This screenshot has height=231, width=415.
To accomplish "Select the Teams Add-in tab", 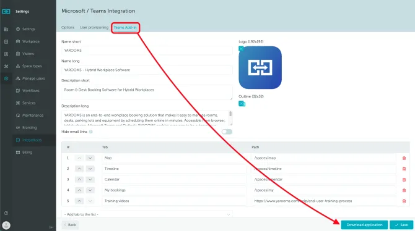I will point(125,27).
